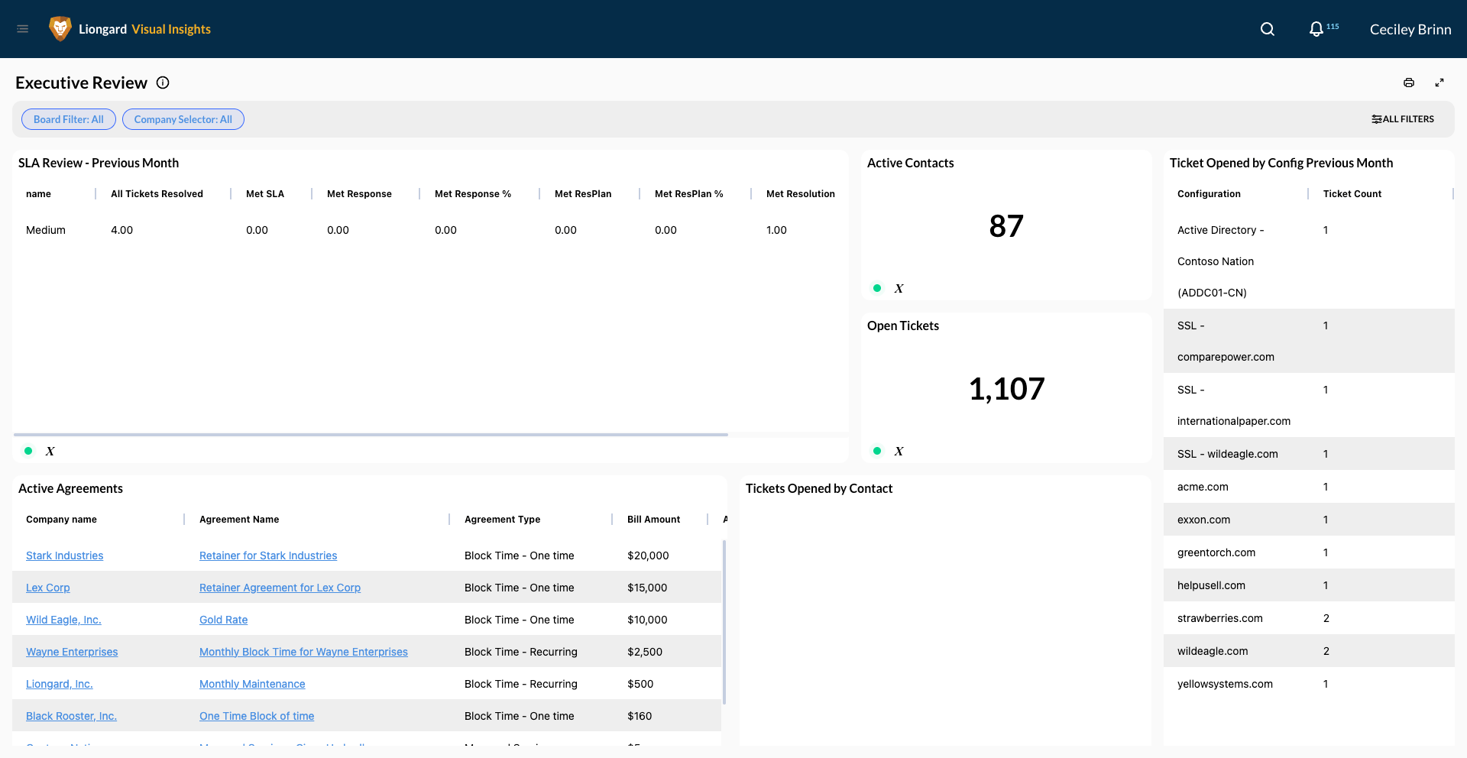Open the search magnifier icon
1467x758 pixels.
tap(1268, 29)
